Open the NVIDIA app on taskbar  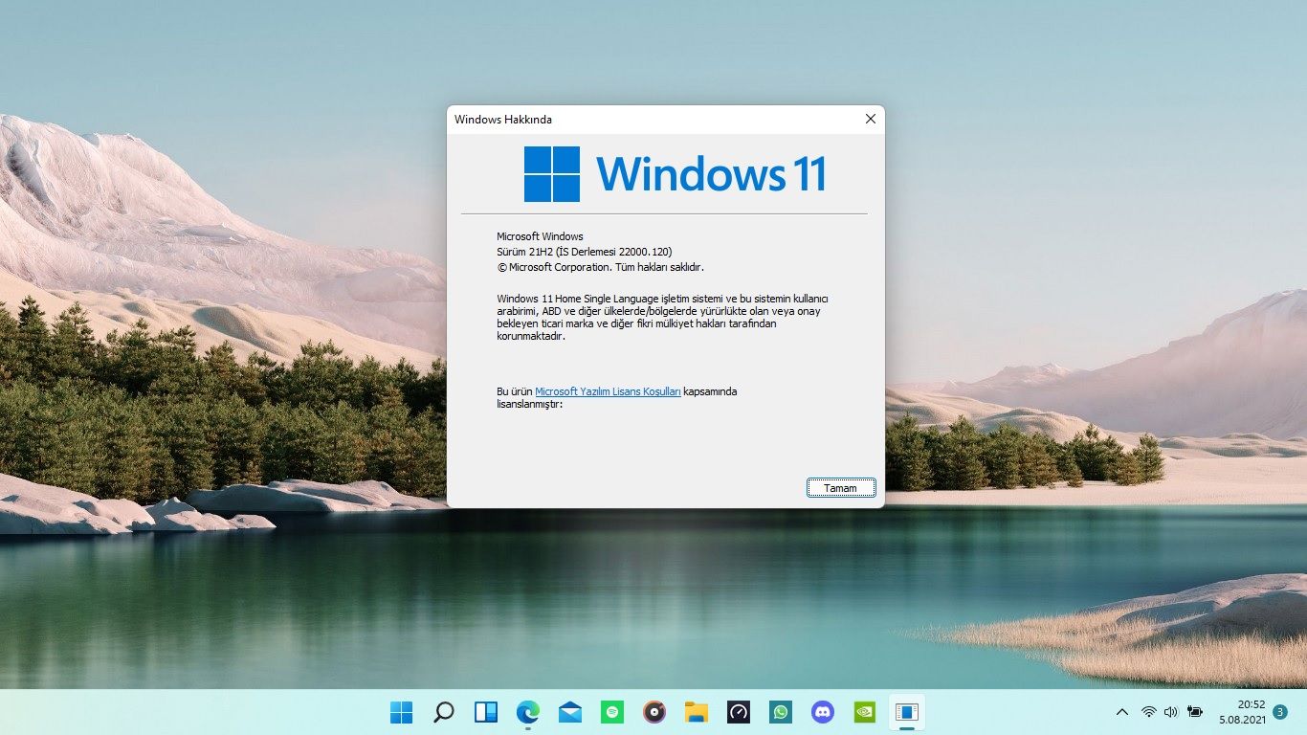865,712
